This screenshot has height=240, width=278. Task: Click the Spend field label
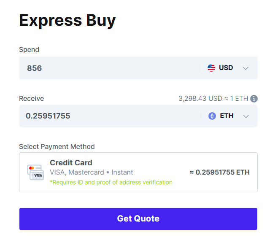coord(29,50)
